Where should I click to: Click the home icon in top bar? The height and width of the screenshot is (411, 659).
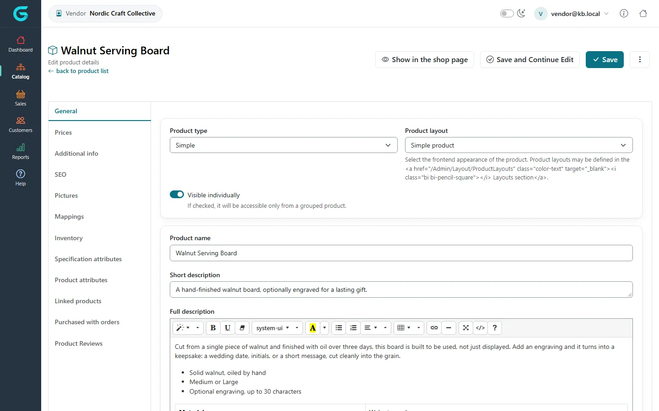[643, 13]
